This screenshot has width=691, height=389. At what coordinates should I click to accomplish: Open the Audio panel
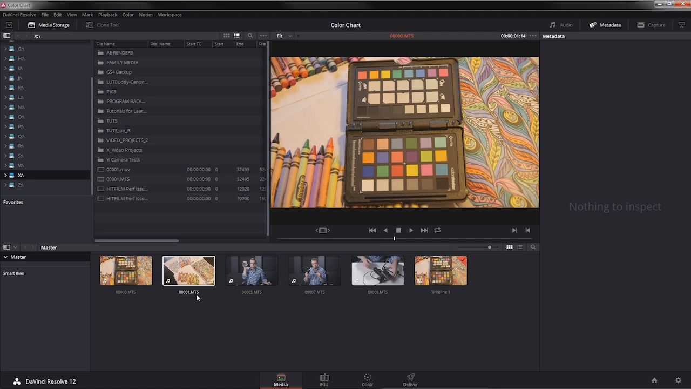pos(561,25)
